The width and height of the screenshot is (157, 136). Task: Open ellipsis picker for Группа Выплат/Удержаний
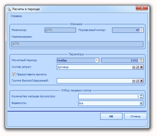point(134,81)
